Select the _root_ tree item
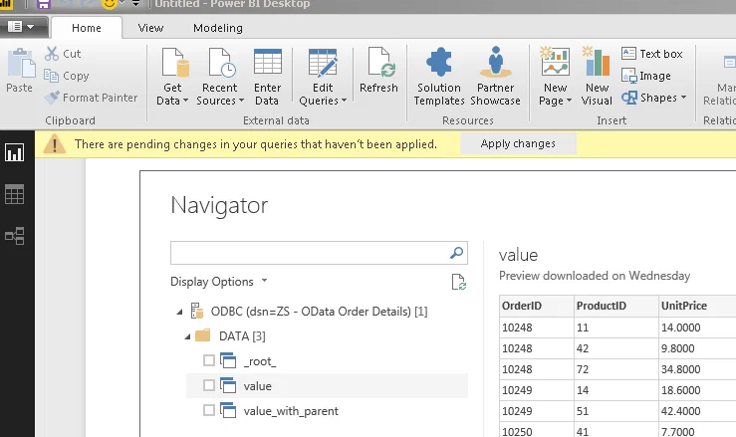The height and width of the screenshot is (437, 736). pos(327,361)
